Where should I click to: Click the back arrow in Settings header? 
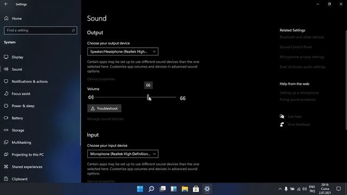(6, 4)
